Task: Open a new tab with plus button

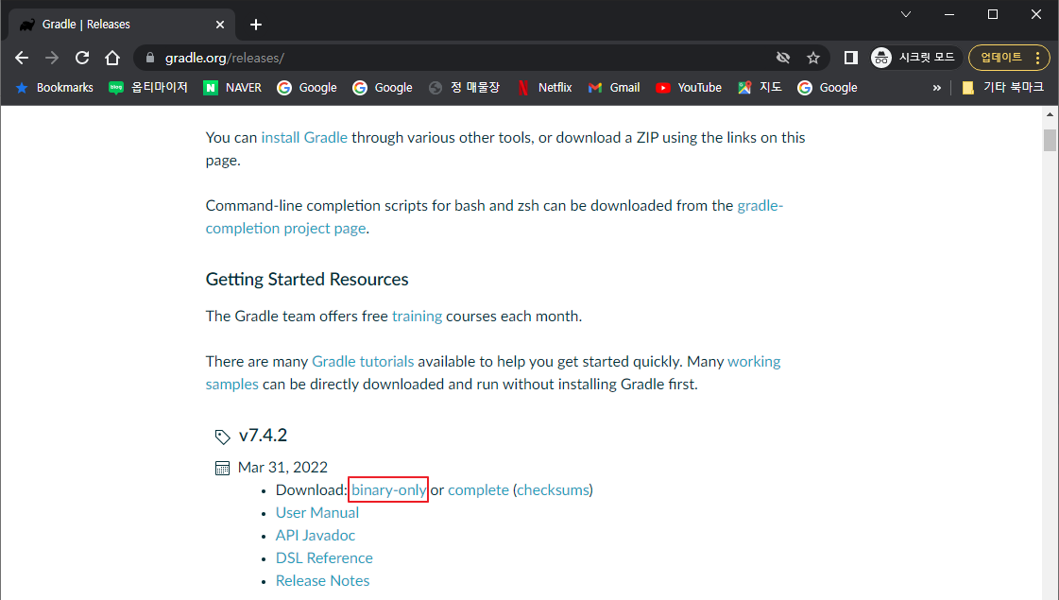Action: [255, 25]
